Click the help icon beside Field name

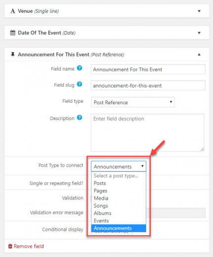[x=80, y=68]
